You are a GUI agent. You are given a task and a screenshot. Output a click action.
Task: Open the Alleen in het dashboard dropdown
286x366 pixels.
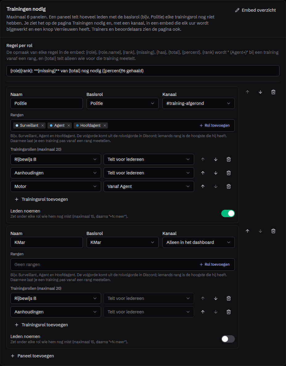click(198, 242)
